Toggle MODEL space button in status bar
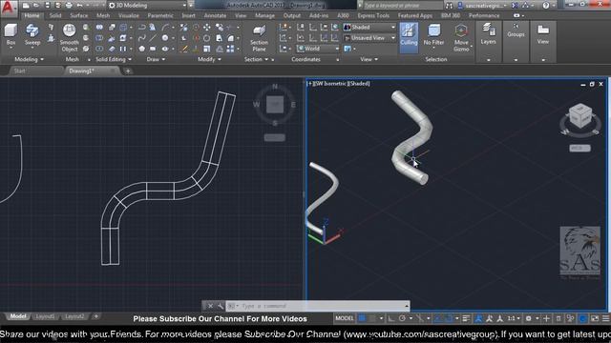The height and width of the screenshot is (343, 611). pos(345,318)
